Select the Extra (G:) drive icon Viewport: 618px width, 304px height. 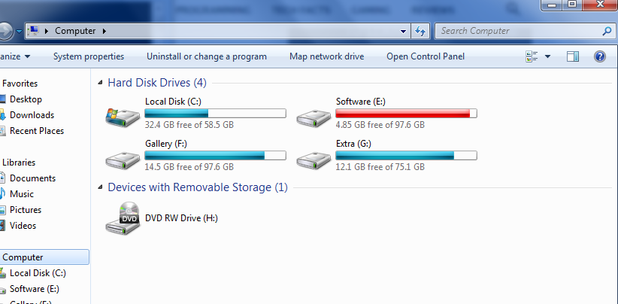click(313, 159)
